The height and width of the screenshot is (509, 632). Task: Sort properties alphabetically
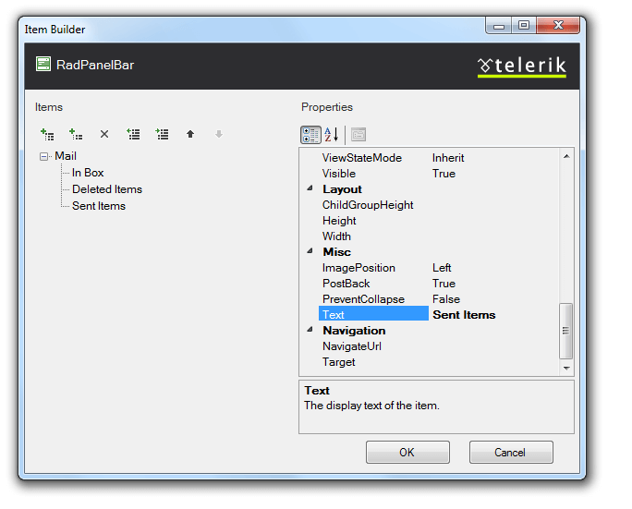332,135
